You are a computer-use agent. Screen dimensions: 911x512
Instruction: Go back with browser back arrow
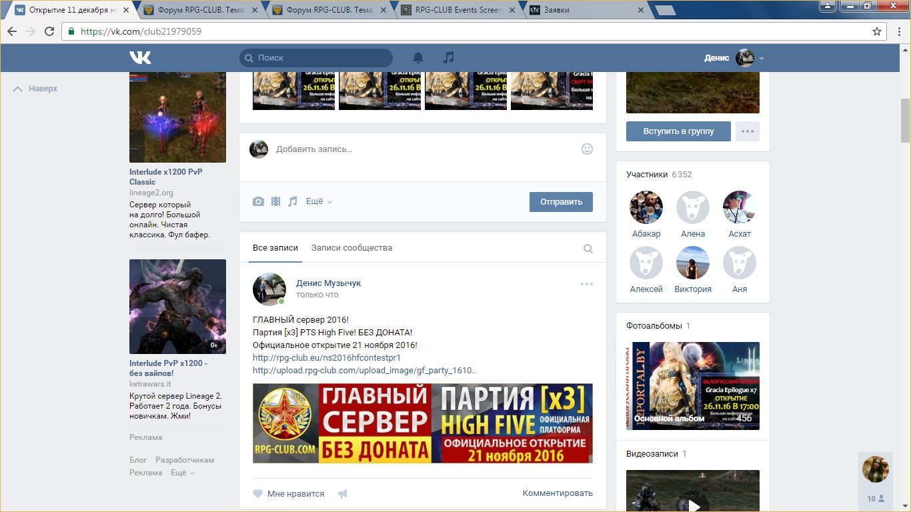coord(11,31)
